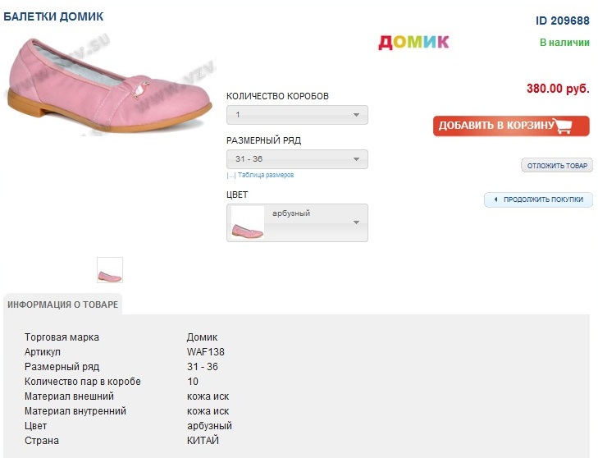Select the small shoe thumbnail below main photo
Image resolution: width=598 pixels, height=458 pixels.
pos(110,270)
